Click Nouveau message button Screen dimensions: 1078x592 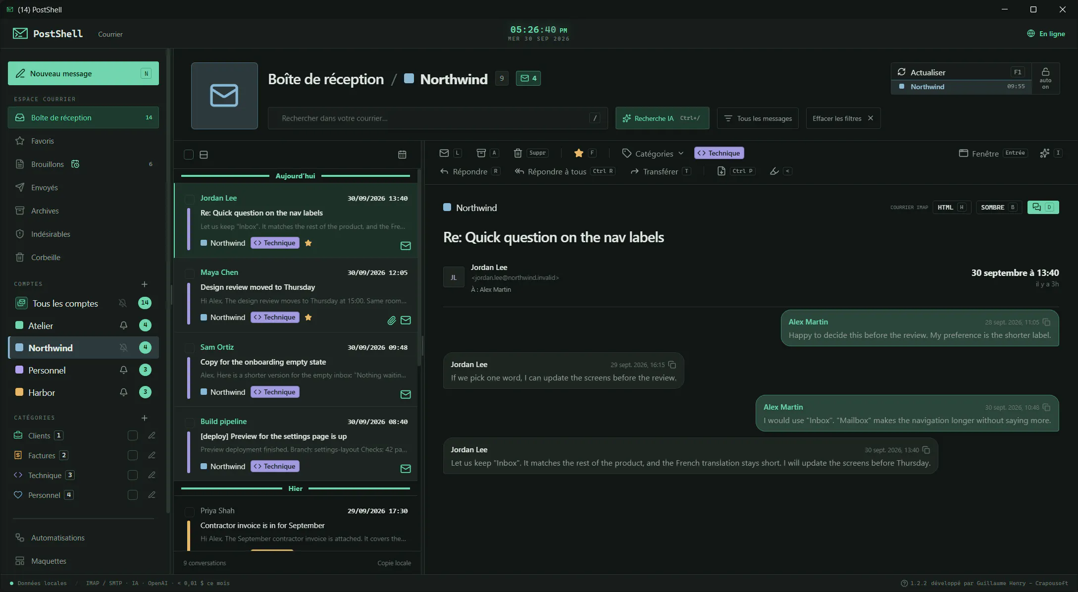point(83,73)
